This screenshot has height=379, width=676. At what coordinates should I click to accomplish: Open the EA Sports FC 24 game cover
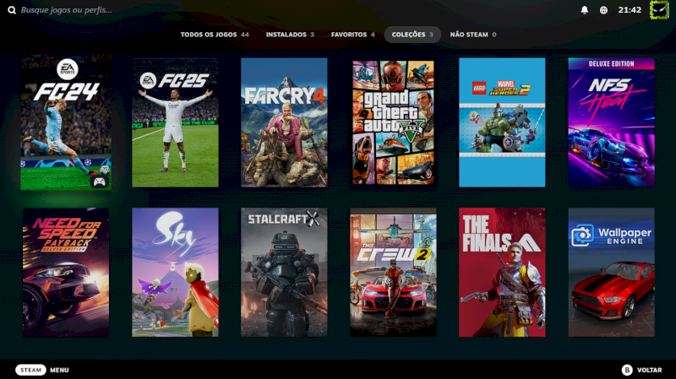tap(66, 122)
